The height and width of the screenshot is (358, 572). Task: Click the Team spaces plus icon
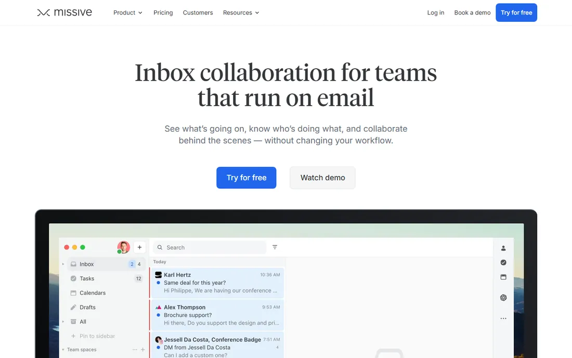(x=142, y=350)
